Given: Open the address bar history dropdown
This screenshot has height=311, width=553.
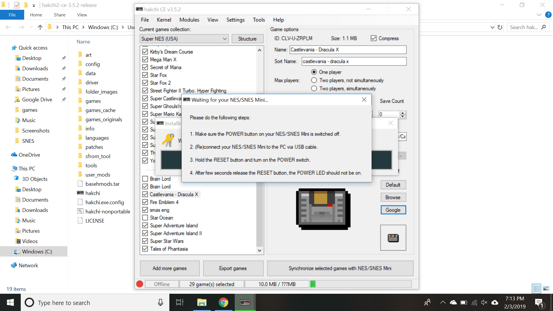Looking at the screenshot, I should coord(492,27).
